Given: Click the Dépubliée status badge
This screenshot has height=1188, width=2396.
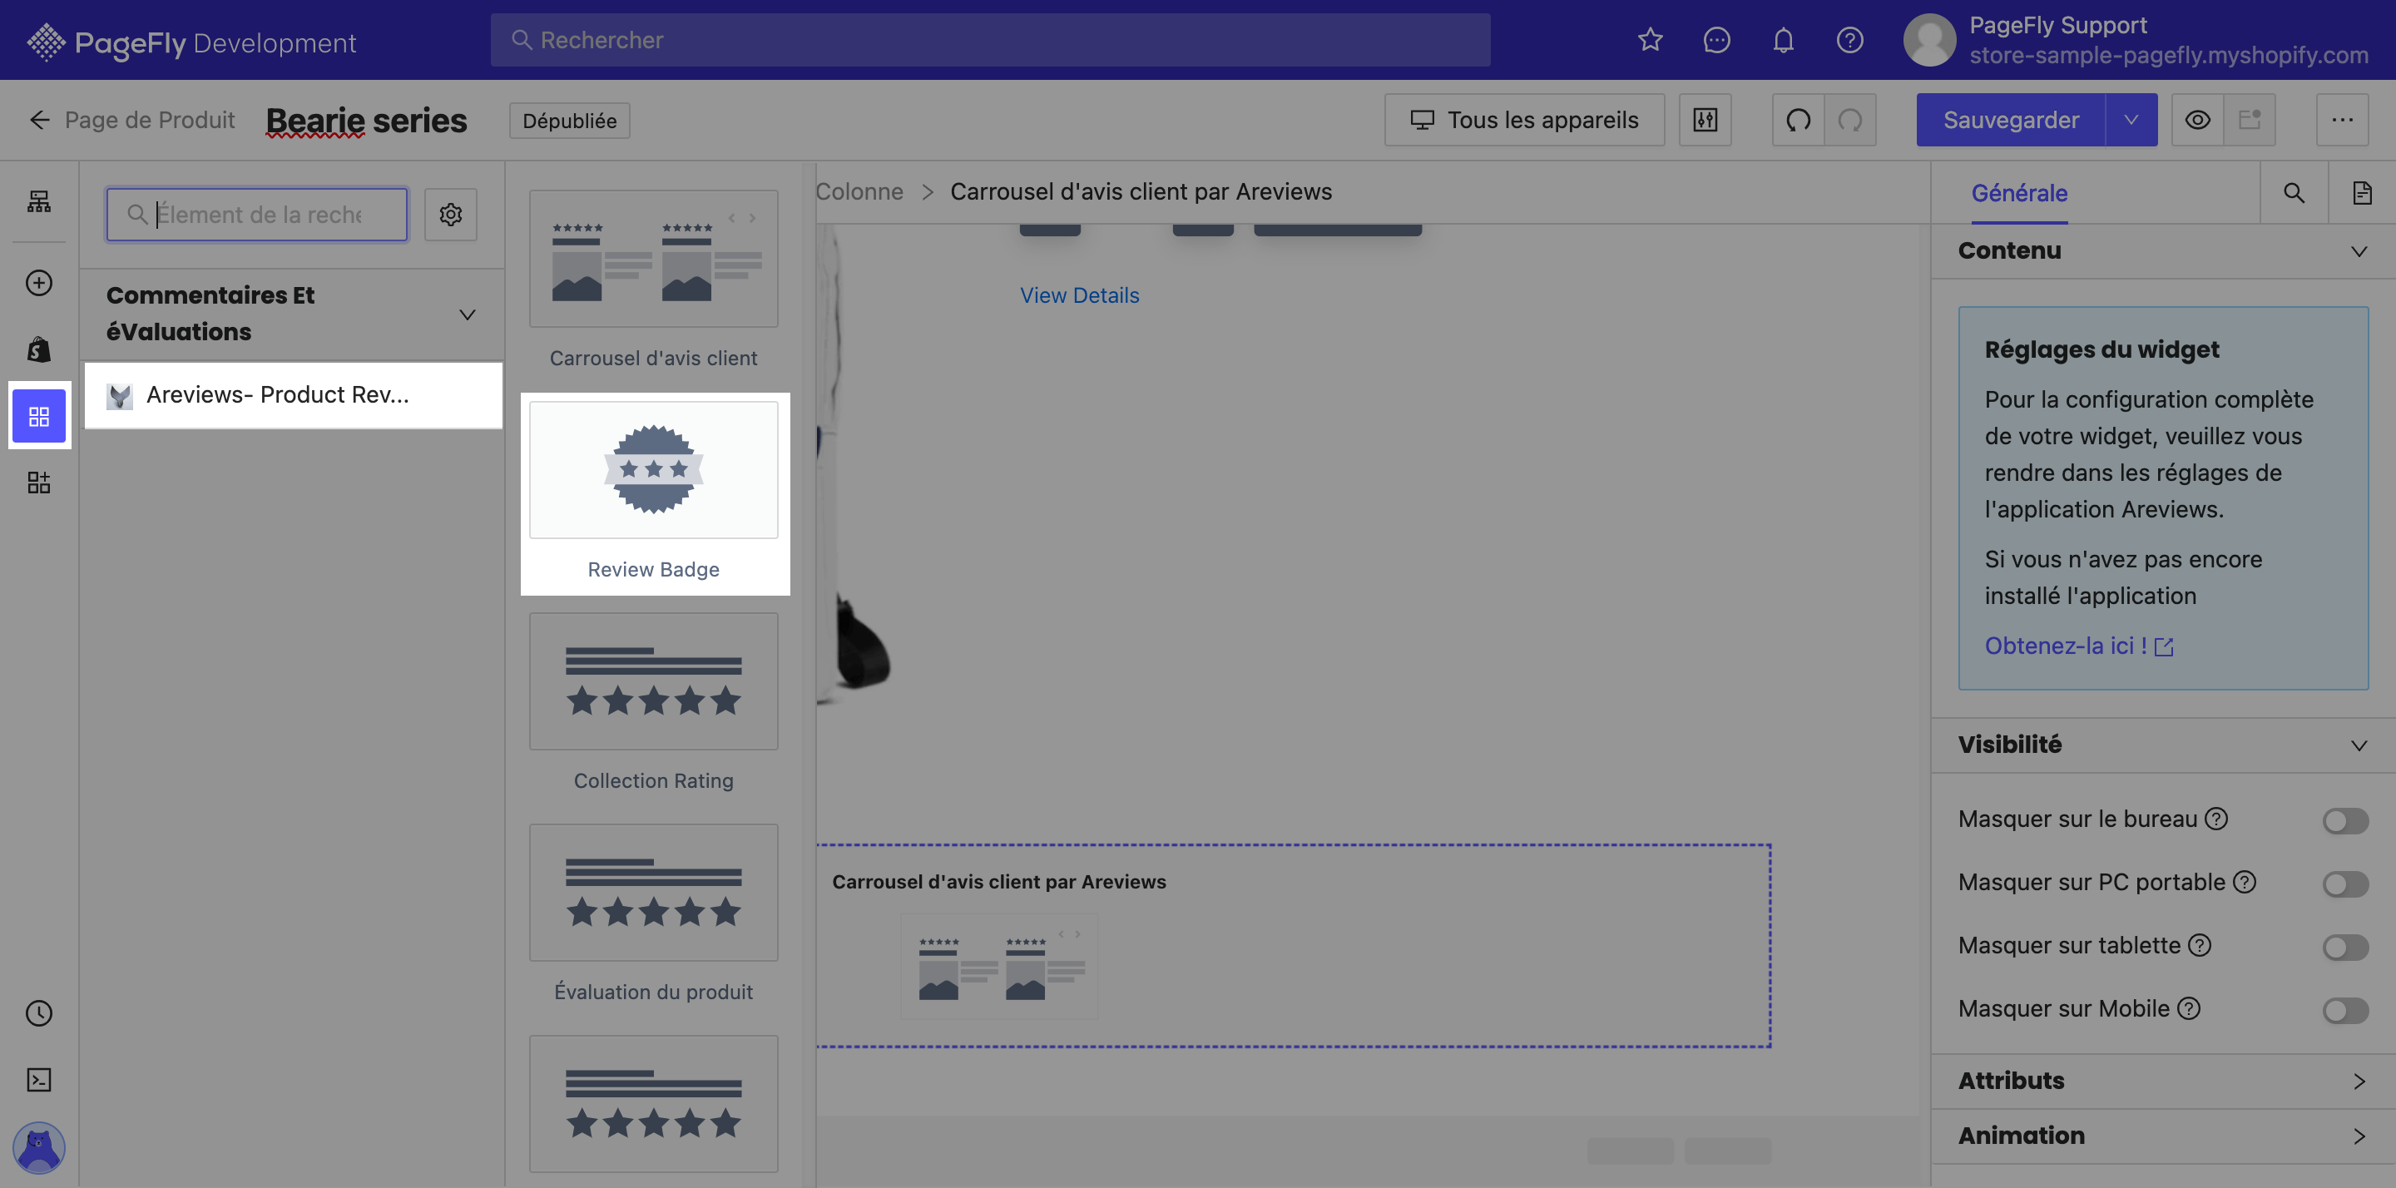Looking at the screenshot, I should tap(569, 121).
